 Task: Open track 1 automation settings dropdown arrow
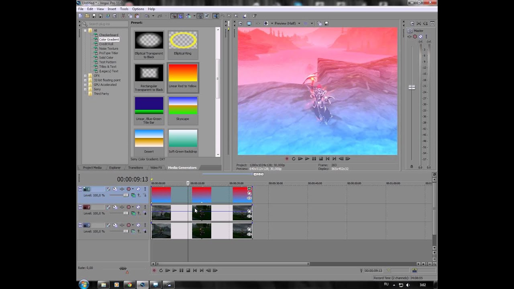(133, 189)
